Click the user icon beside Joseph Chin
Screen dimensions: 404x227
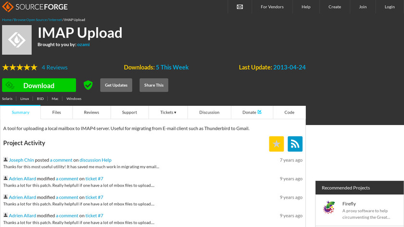pyautogui.click(x=5, y=160)
